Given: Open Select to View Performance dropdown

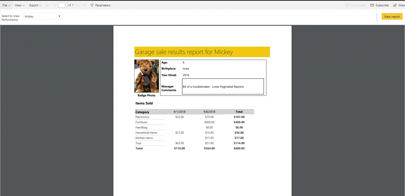Looking at the screenshot, I should pos(43,16).
